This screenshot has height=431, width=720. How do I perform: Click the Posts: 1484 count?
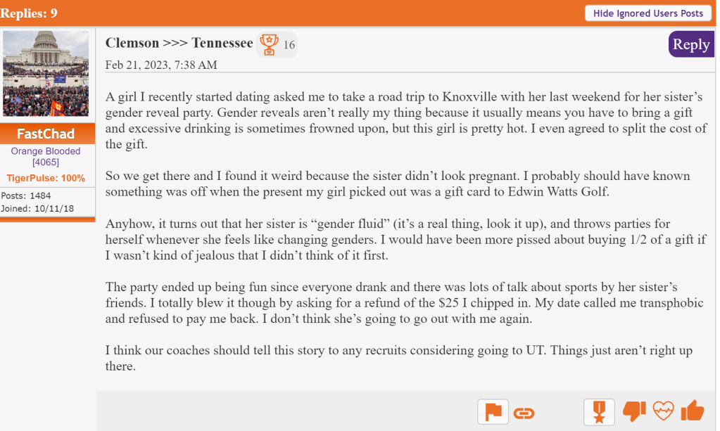coord(26,195)
